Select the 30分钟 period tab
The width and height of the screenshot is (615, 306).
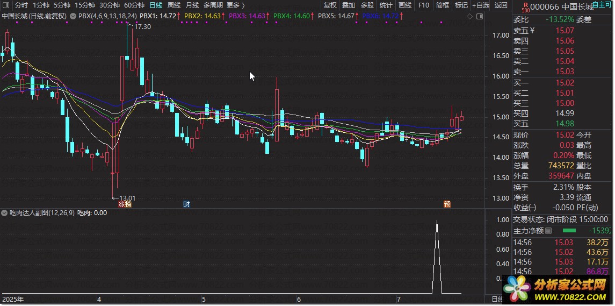(x=109, y=5)
